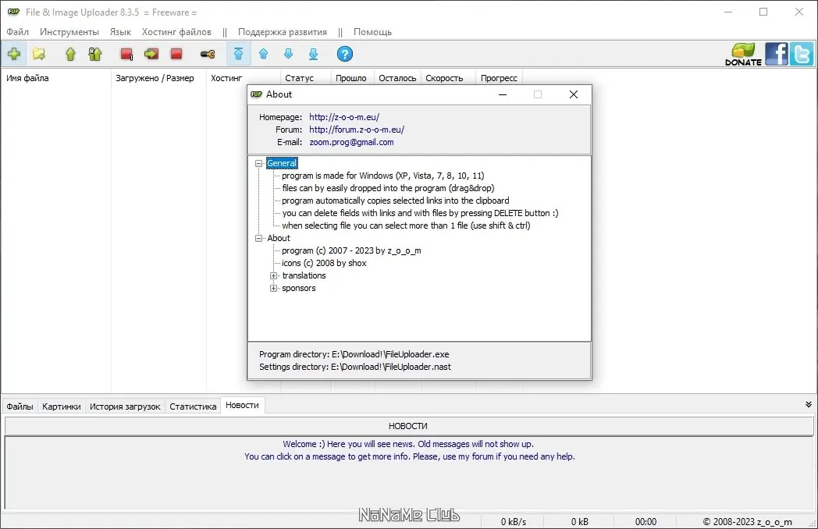
Task: Collapse the About tree node
Action: (258, 239)
